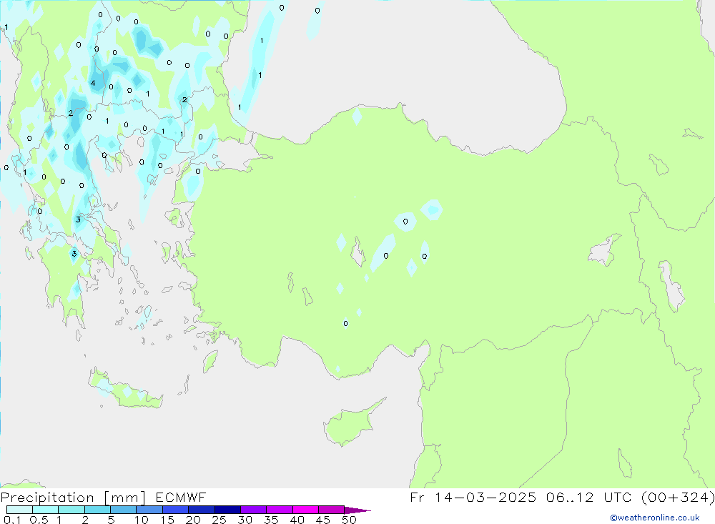Click the '45' legend scale label

coord(323,520)
